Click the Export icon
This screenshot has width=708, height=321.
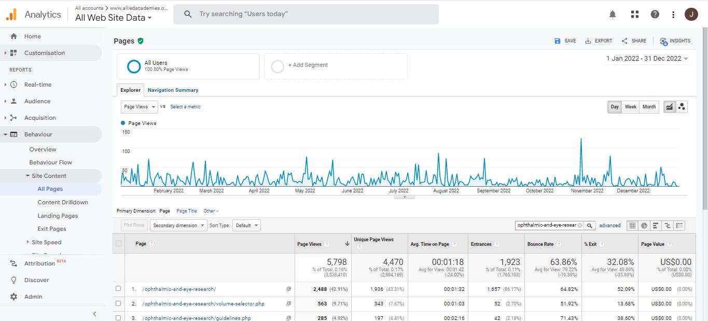pyautogui.click(x=588, y=41)
